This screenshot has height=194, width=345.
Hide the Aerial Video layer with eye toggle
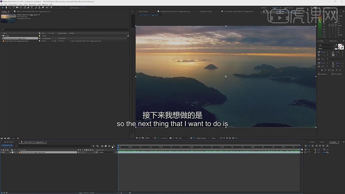pos(1,152)
